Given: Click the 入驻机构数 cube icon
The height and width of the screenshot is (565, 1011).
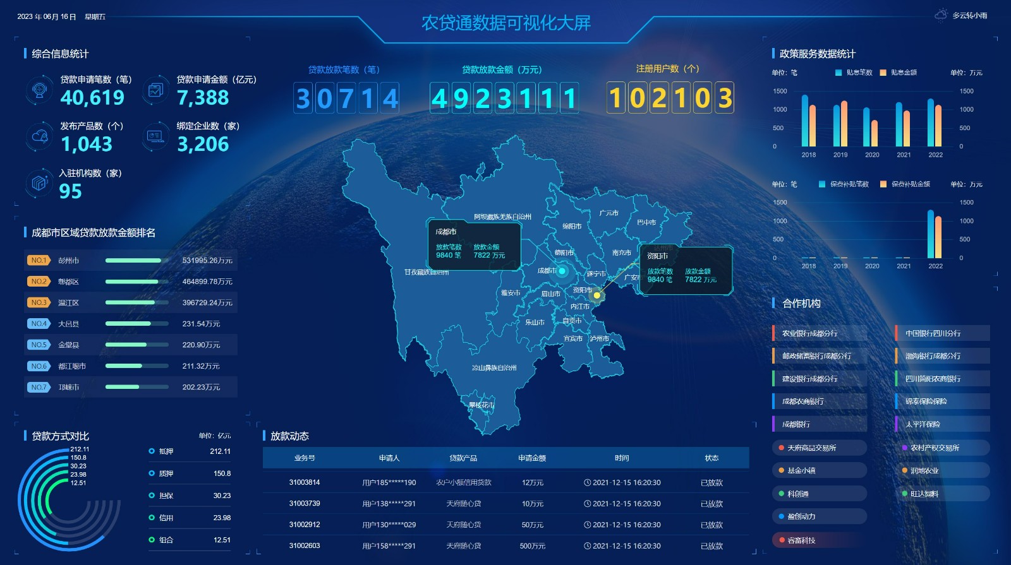Looking at the screenshot, I should (x=40, y=183).
